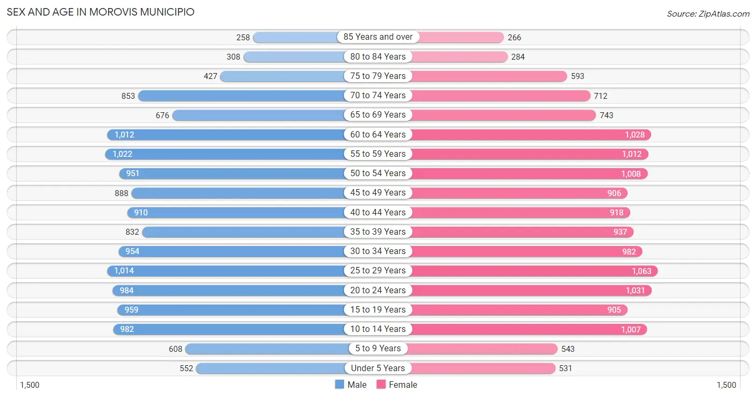Select the 50 to 54 Years label
Image resolution: width=756 pixels, height=398 pixels.
[x=378, y=173]
